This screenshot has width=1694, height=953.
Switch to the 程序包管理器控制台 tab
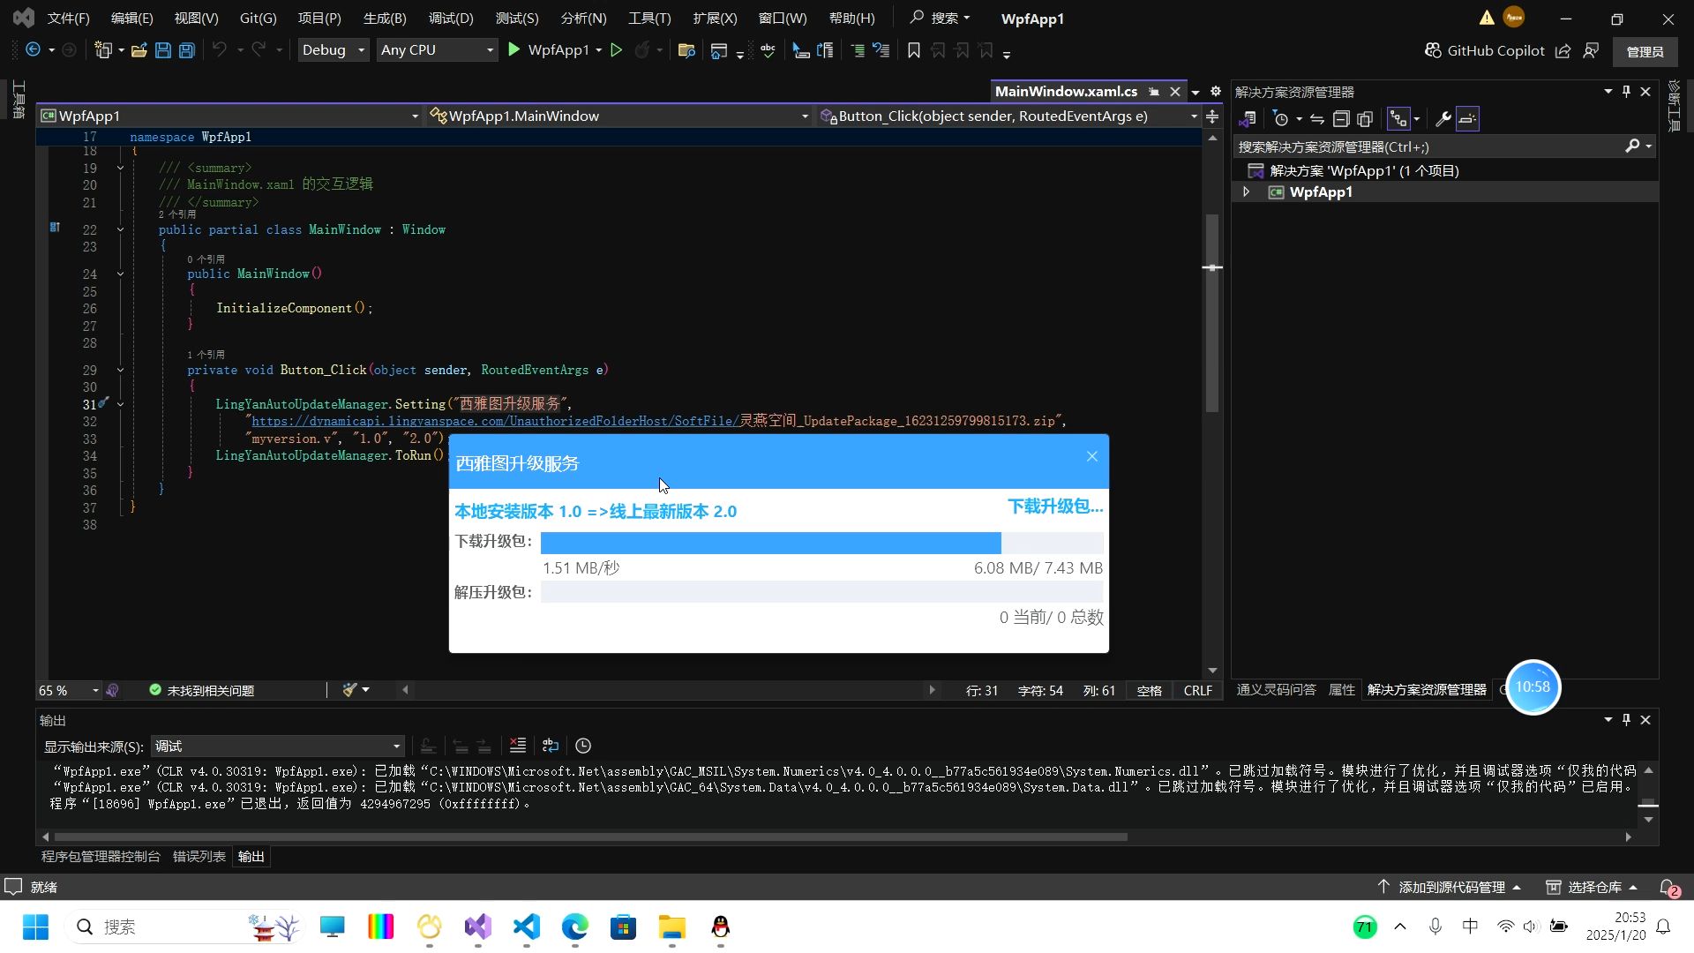click(101, 856)
